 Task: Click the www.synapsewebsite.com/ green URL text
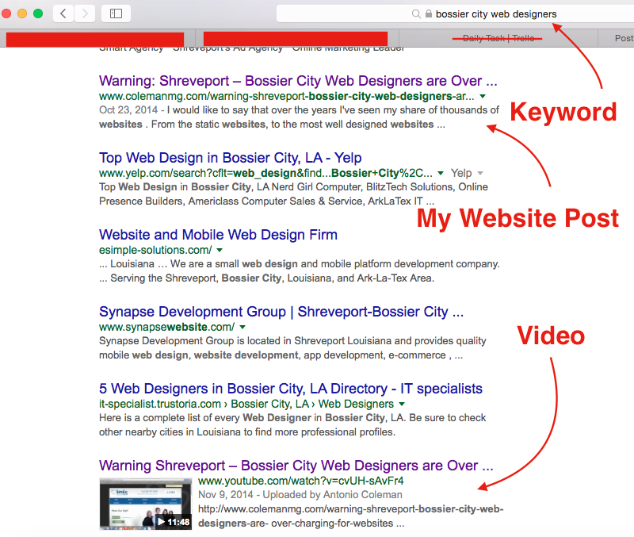point(166,327)
